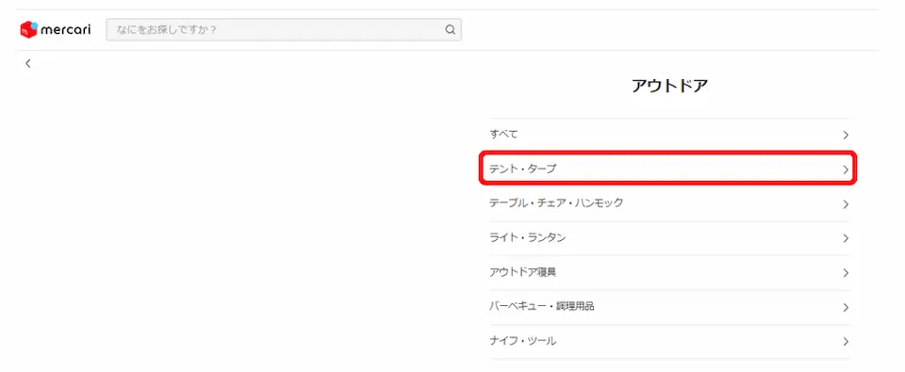The width and height of the screenshot is (905, 372).
Task: Expand the テント・タープ row chevron
Action: coord(846,170)
